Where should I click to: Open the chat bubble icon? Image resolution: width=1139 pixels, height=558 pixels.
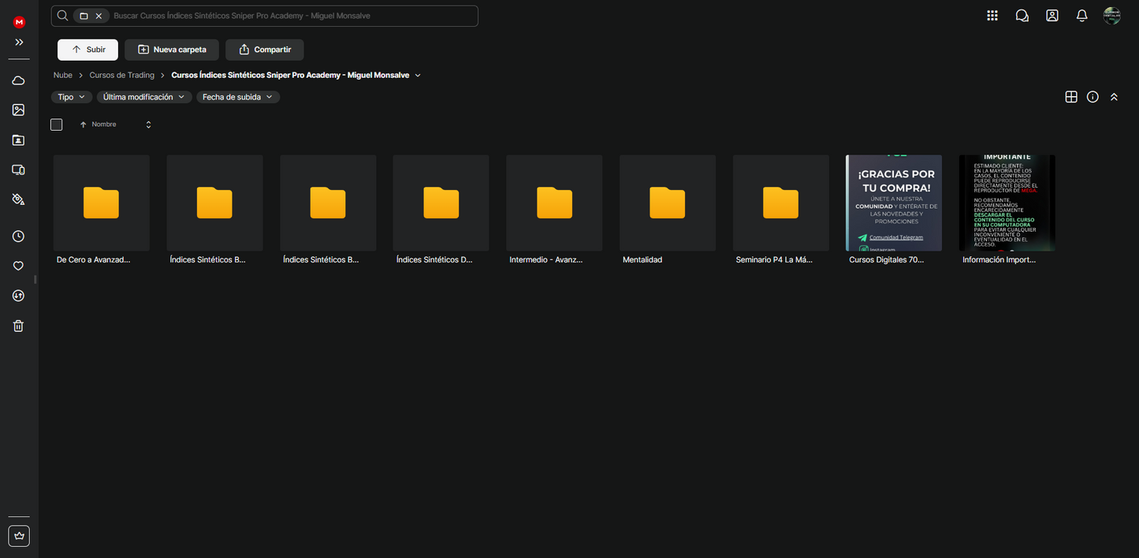click(x=1022, y=16)
